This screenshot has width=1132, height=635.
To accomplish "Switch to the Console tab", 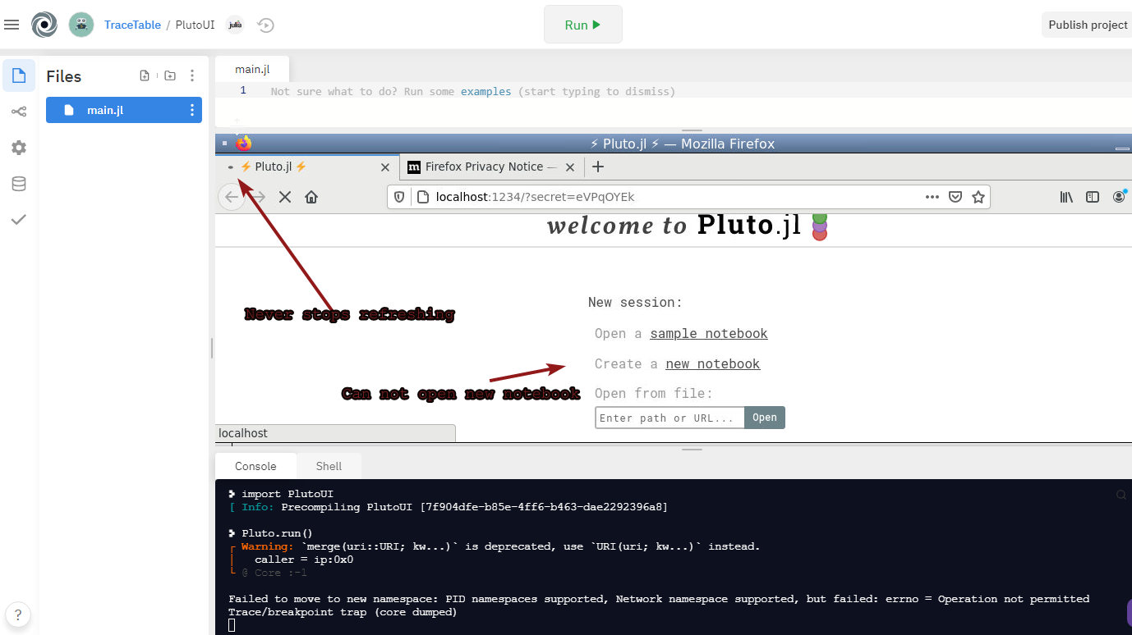I will point(255,466).
